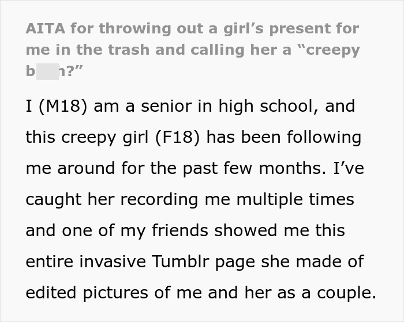Click the word "recording" in the paragraph
Viewport: 404px width, 322px height.
[159, 200]
